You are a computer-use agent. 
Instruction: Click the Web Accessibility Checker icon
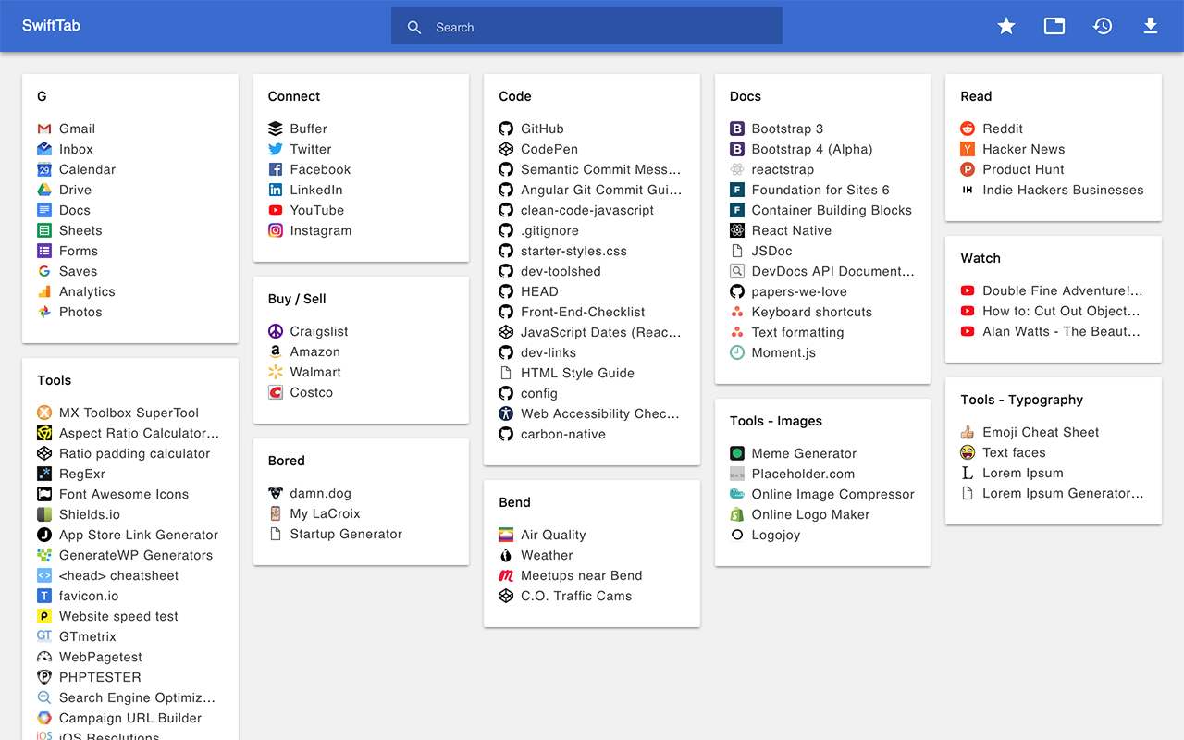506,413
